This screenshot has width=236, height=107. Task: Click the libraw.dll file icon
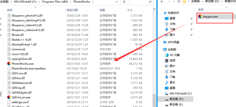[9, 35]
